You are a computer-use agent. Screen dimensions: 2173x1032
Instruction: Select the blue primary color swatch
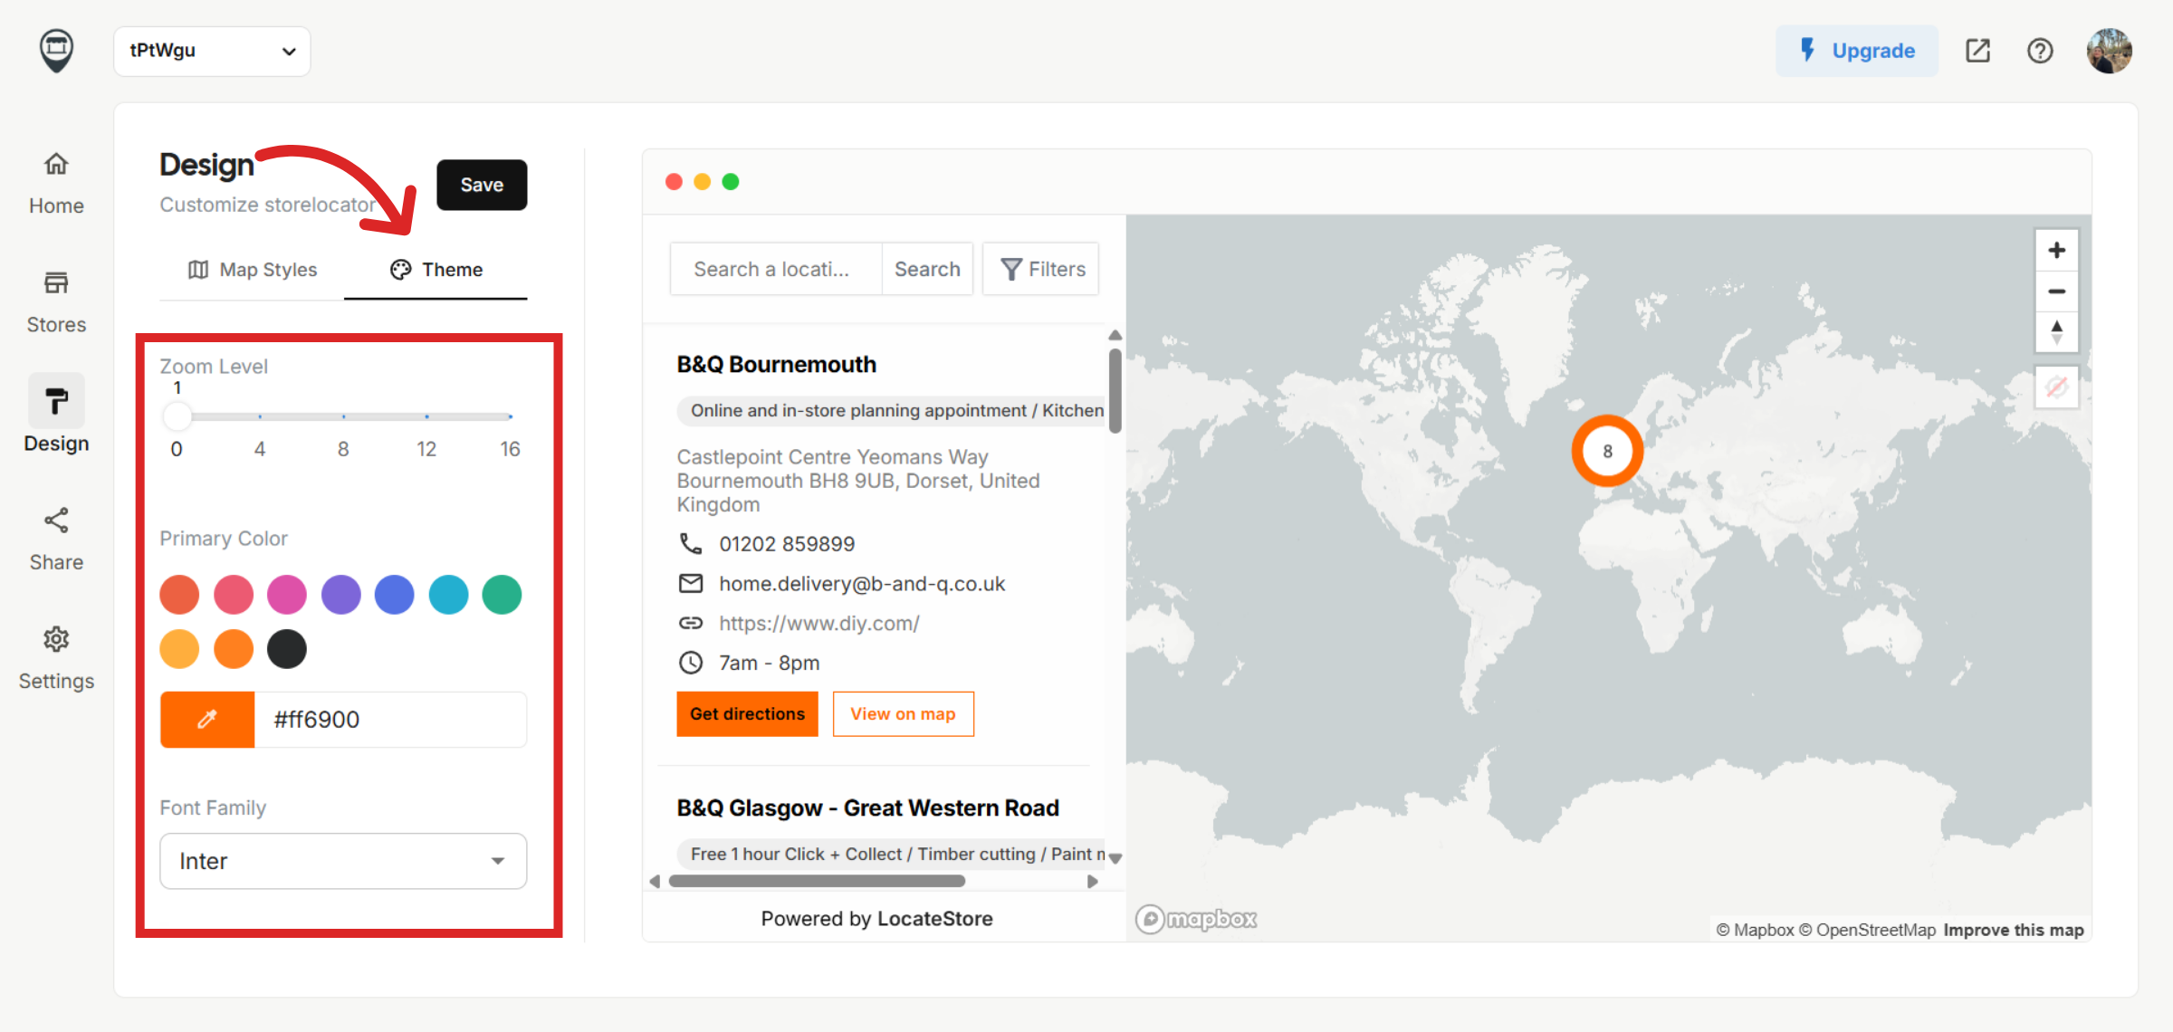(x=394, y=595)
